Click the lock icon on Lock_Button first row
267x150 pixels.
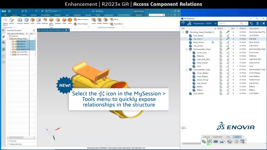pos(228,35)
